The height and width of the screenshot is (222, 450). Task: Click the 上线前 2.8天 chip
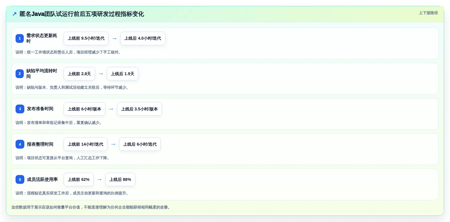[x=79, y=74]
